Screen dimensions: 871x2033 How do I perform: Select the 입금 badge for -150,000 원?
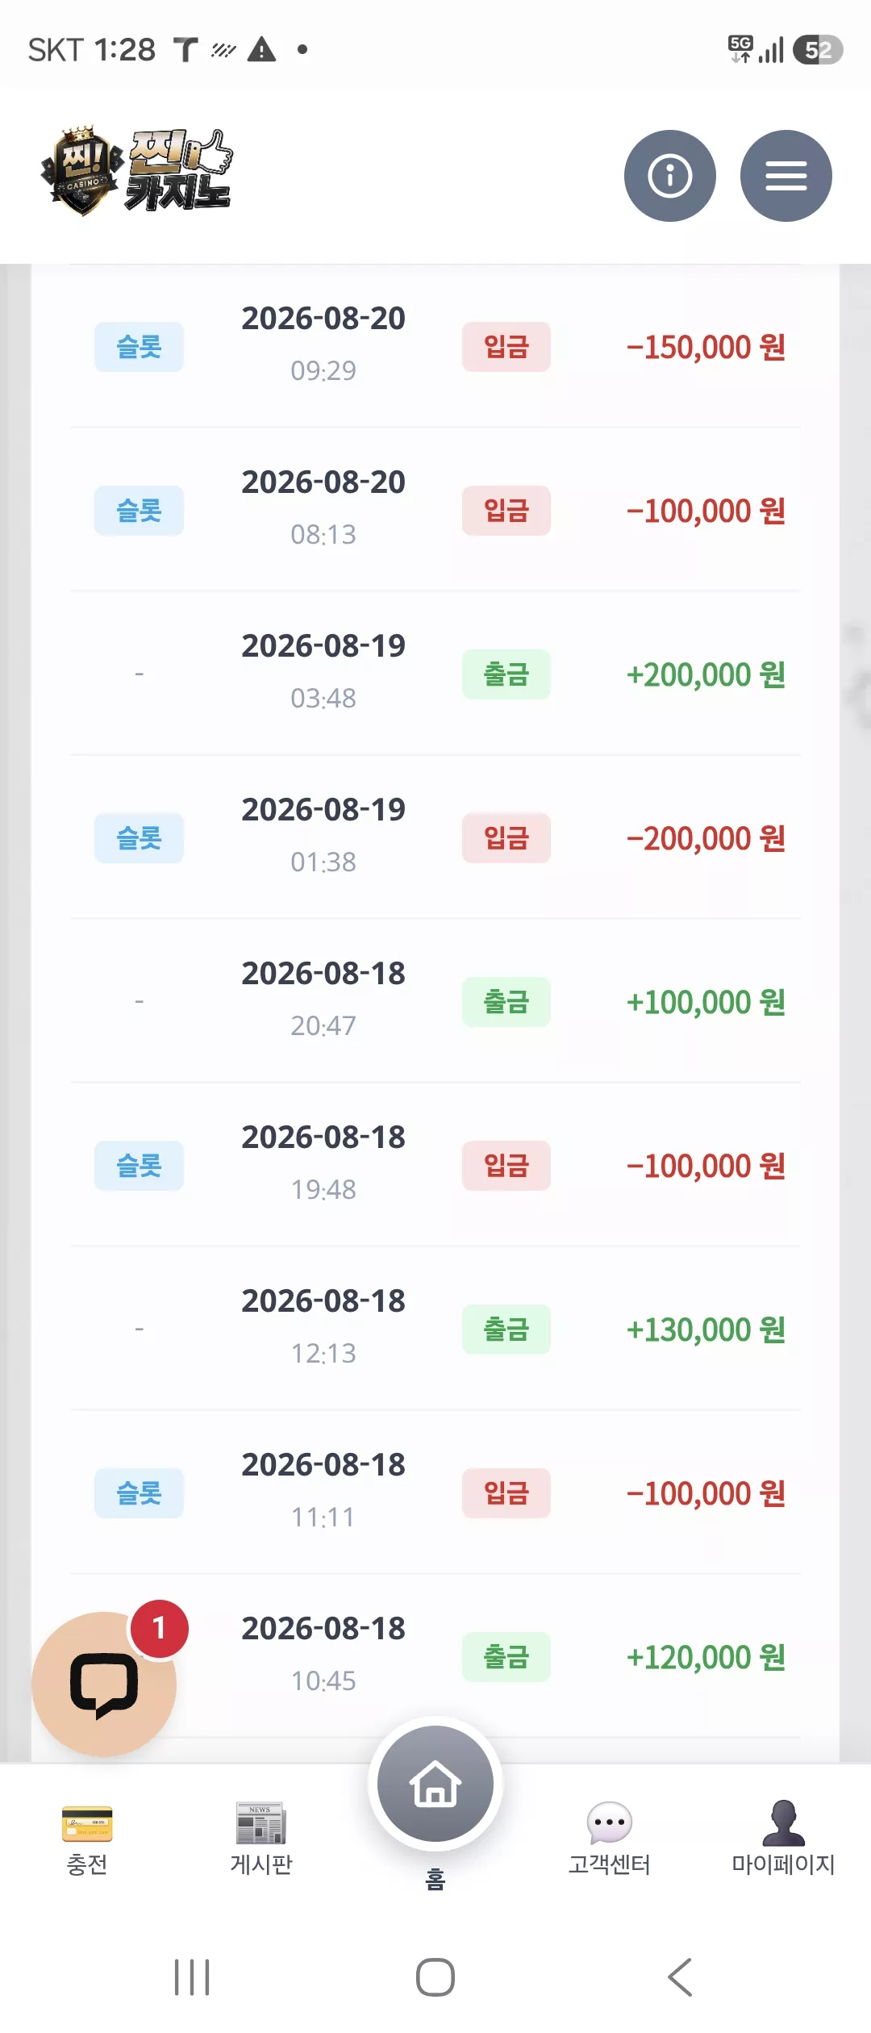point(506,347)
